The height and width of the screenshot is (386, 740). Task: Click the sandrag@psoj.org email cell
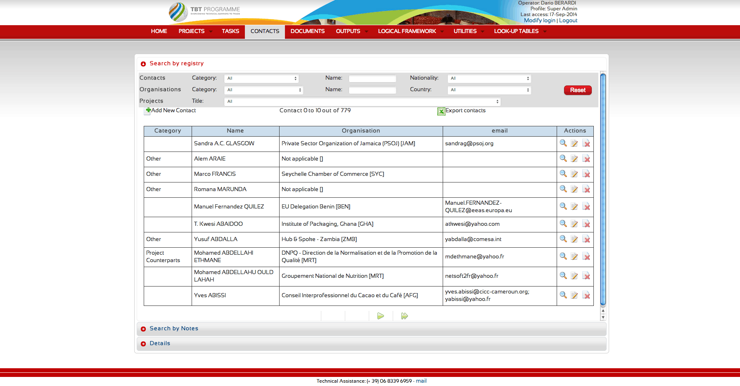(500, 144)
